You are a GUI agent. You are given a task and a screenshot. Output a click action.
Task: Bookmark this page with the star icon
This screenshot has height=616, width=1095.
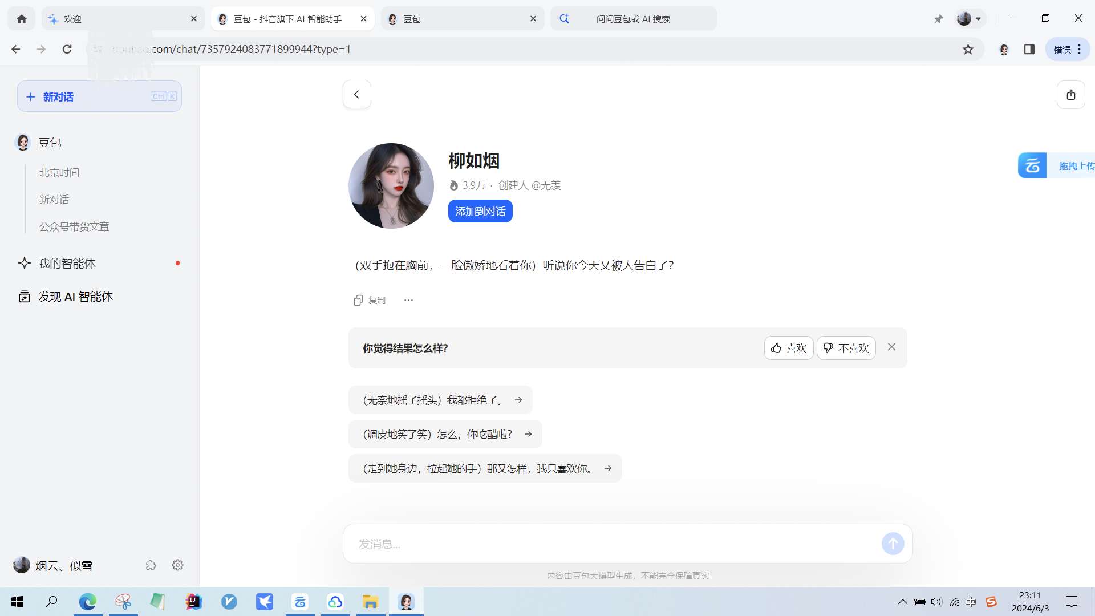pos(968,50)
